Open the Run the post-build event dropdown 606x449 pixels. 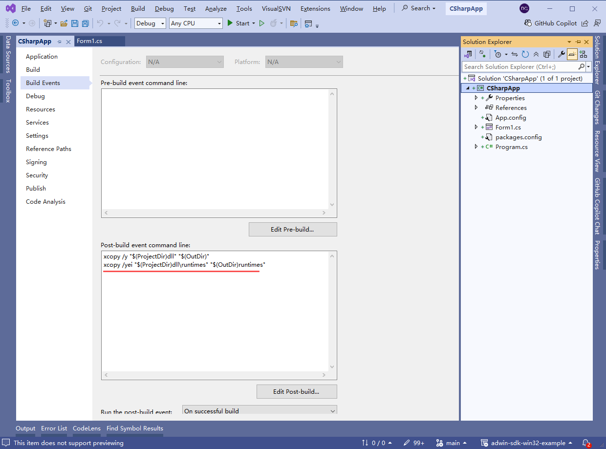coord(260,411)
